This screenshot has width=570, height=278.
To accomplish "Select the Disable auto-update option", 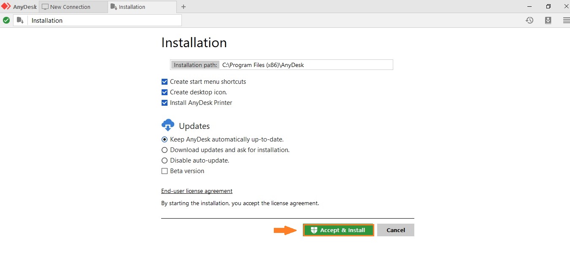I will [x=165, y=160].
